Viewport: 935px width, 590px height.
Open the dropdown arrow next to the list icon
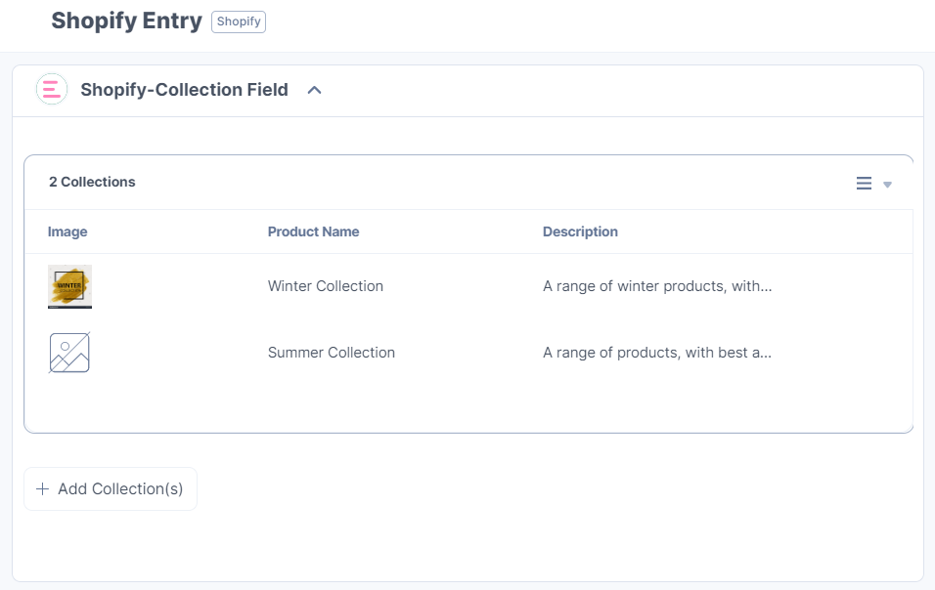coord(886,184)
